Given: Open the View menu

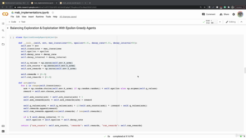Looking at the screenshot, I should pyautogui.click(x=24, y=17).
